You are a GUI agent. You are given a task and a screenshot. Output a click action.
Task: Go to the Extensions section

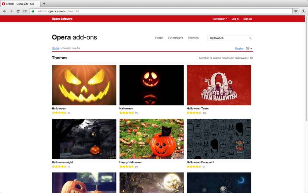point(175,38)
